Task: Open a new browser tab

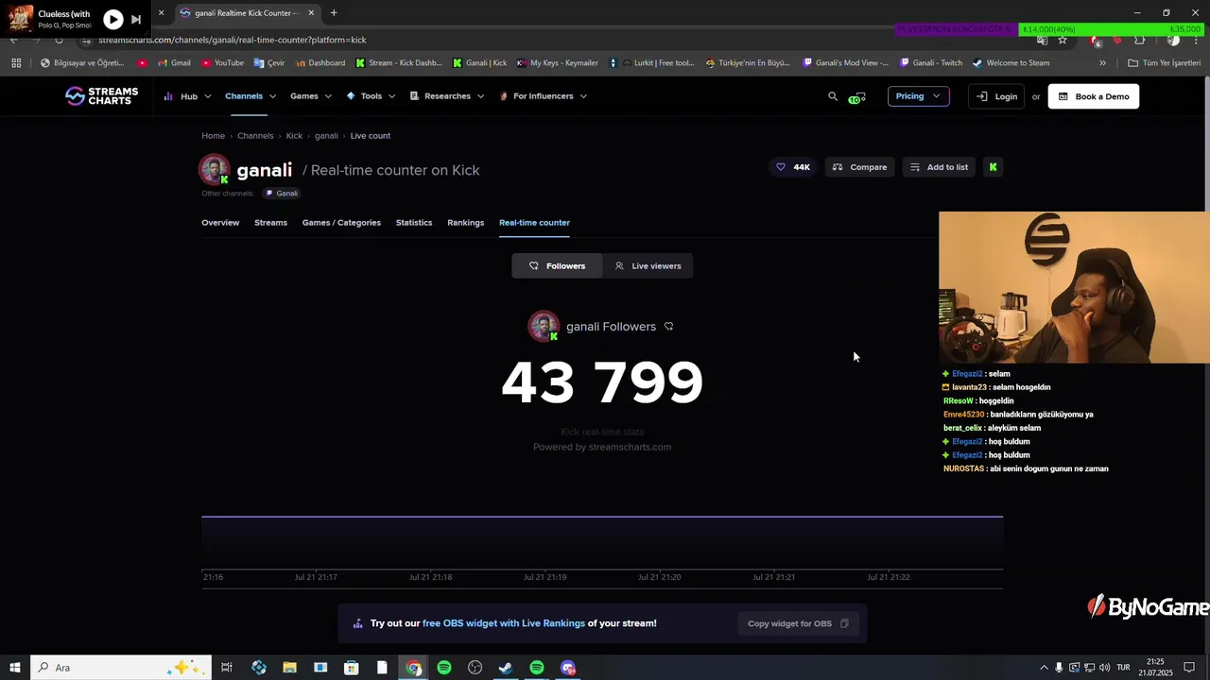Action: [x=334, y=13]
